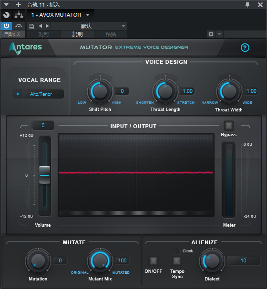The width and height of the screenshot is (267, 289).
Task: Open the window menu triangle at top-left
Action: tap(6, 5)
